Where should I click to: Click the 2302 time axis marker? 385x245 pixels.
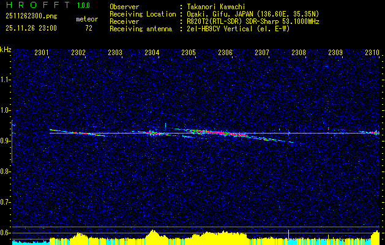click(78, 52)
